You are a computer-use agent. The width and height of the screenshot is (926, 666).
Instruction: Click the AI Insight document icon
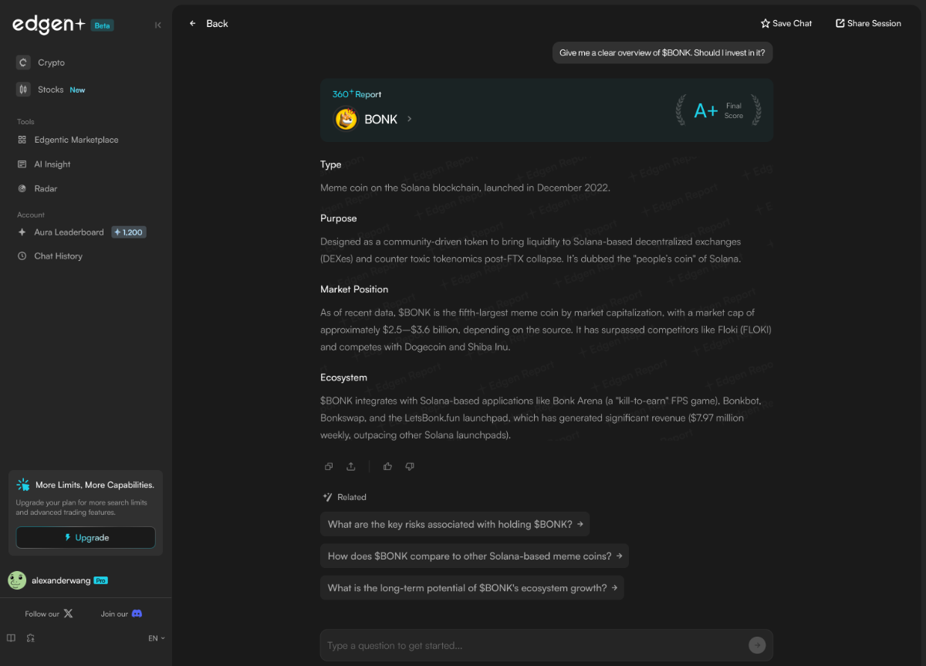(x=22, y=164)
